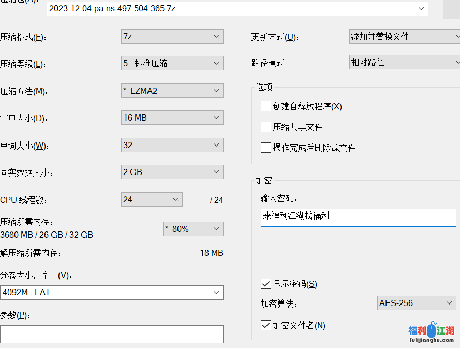This screenshot has height=348, width=460.
Task: Expand the 单词大小 32 dropdown
Action: (x=172, y=145)
